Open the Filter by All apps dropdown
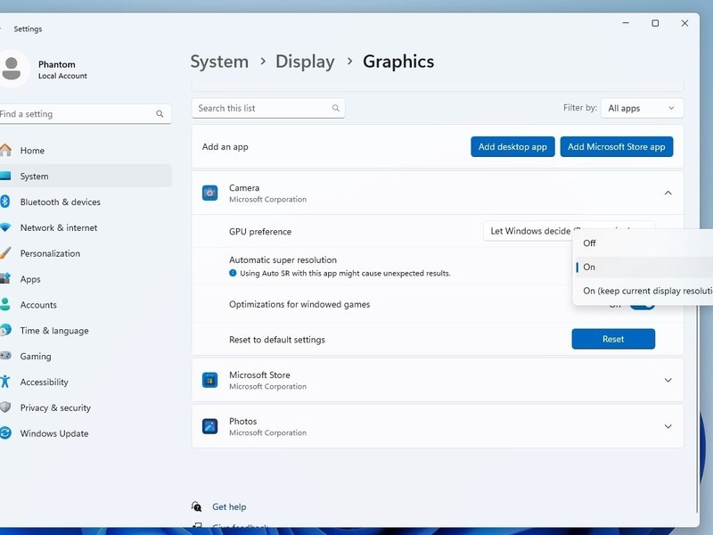Viewport: 713px width, 535px height. click(642, 108)
